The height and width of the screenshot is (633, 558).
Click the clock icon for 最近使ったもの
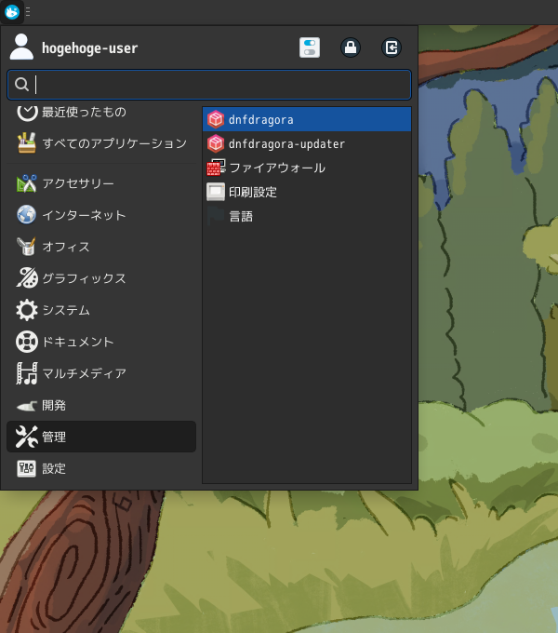[27, 113]
